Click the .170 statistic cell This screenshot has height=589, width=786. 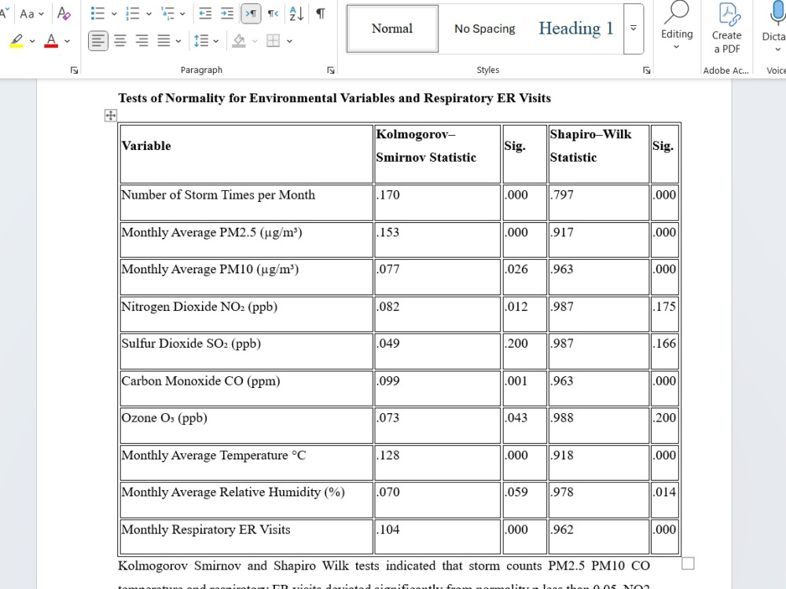(437, 203)
